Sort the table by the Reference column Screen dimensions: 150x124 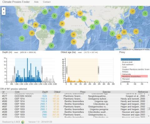pyautogui.click(x=143, y=92)
